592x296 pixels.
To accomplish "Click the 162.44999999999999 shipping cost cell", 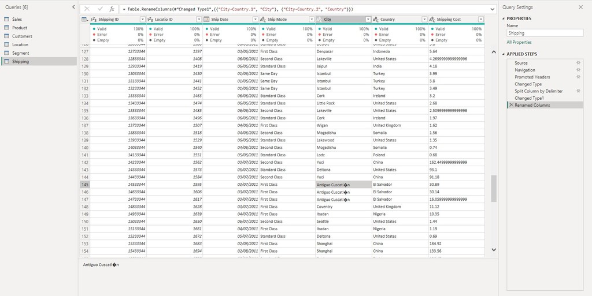I will (457, 162).
